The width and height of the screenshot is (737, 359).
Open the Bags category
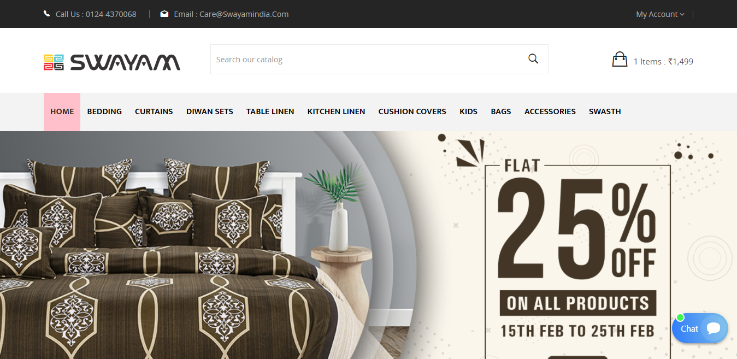(x=501, y=111)
